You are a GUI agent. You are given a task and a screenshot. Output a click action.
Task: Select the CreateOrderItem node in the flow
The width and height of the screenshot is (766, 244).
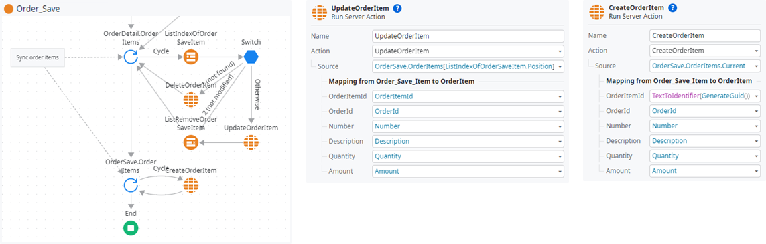click(191, 185)
